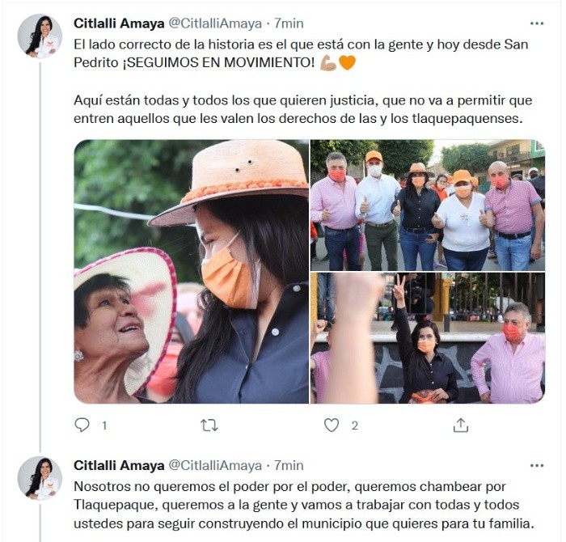Screen dimensions: 566x542
Task: Open second tweet about Tlaquepaque text
Action: point(303,505)
